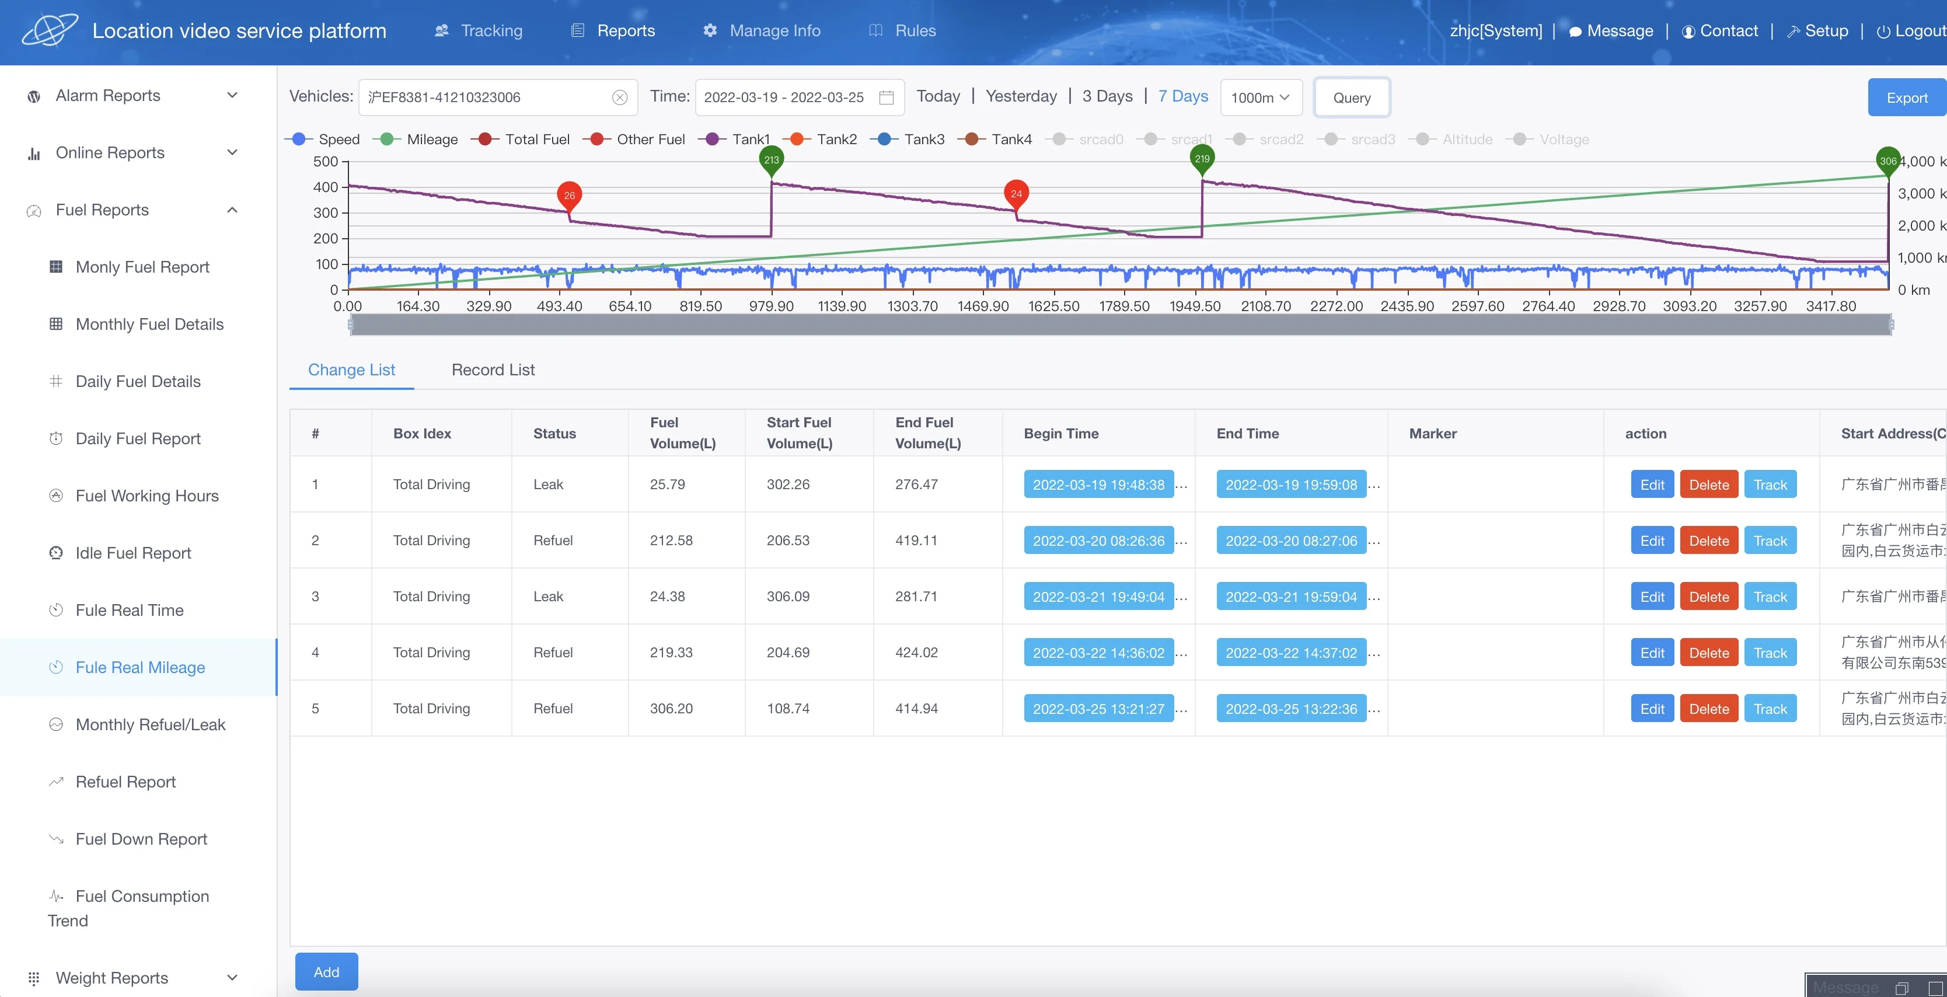Open Idle Fuel Report sidebar item
The image size is (1947, 997).
point(133,553)
